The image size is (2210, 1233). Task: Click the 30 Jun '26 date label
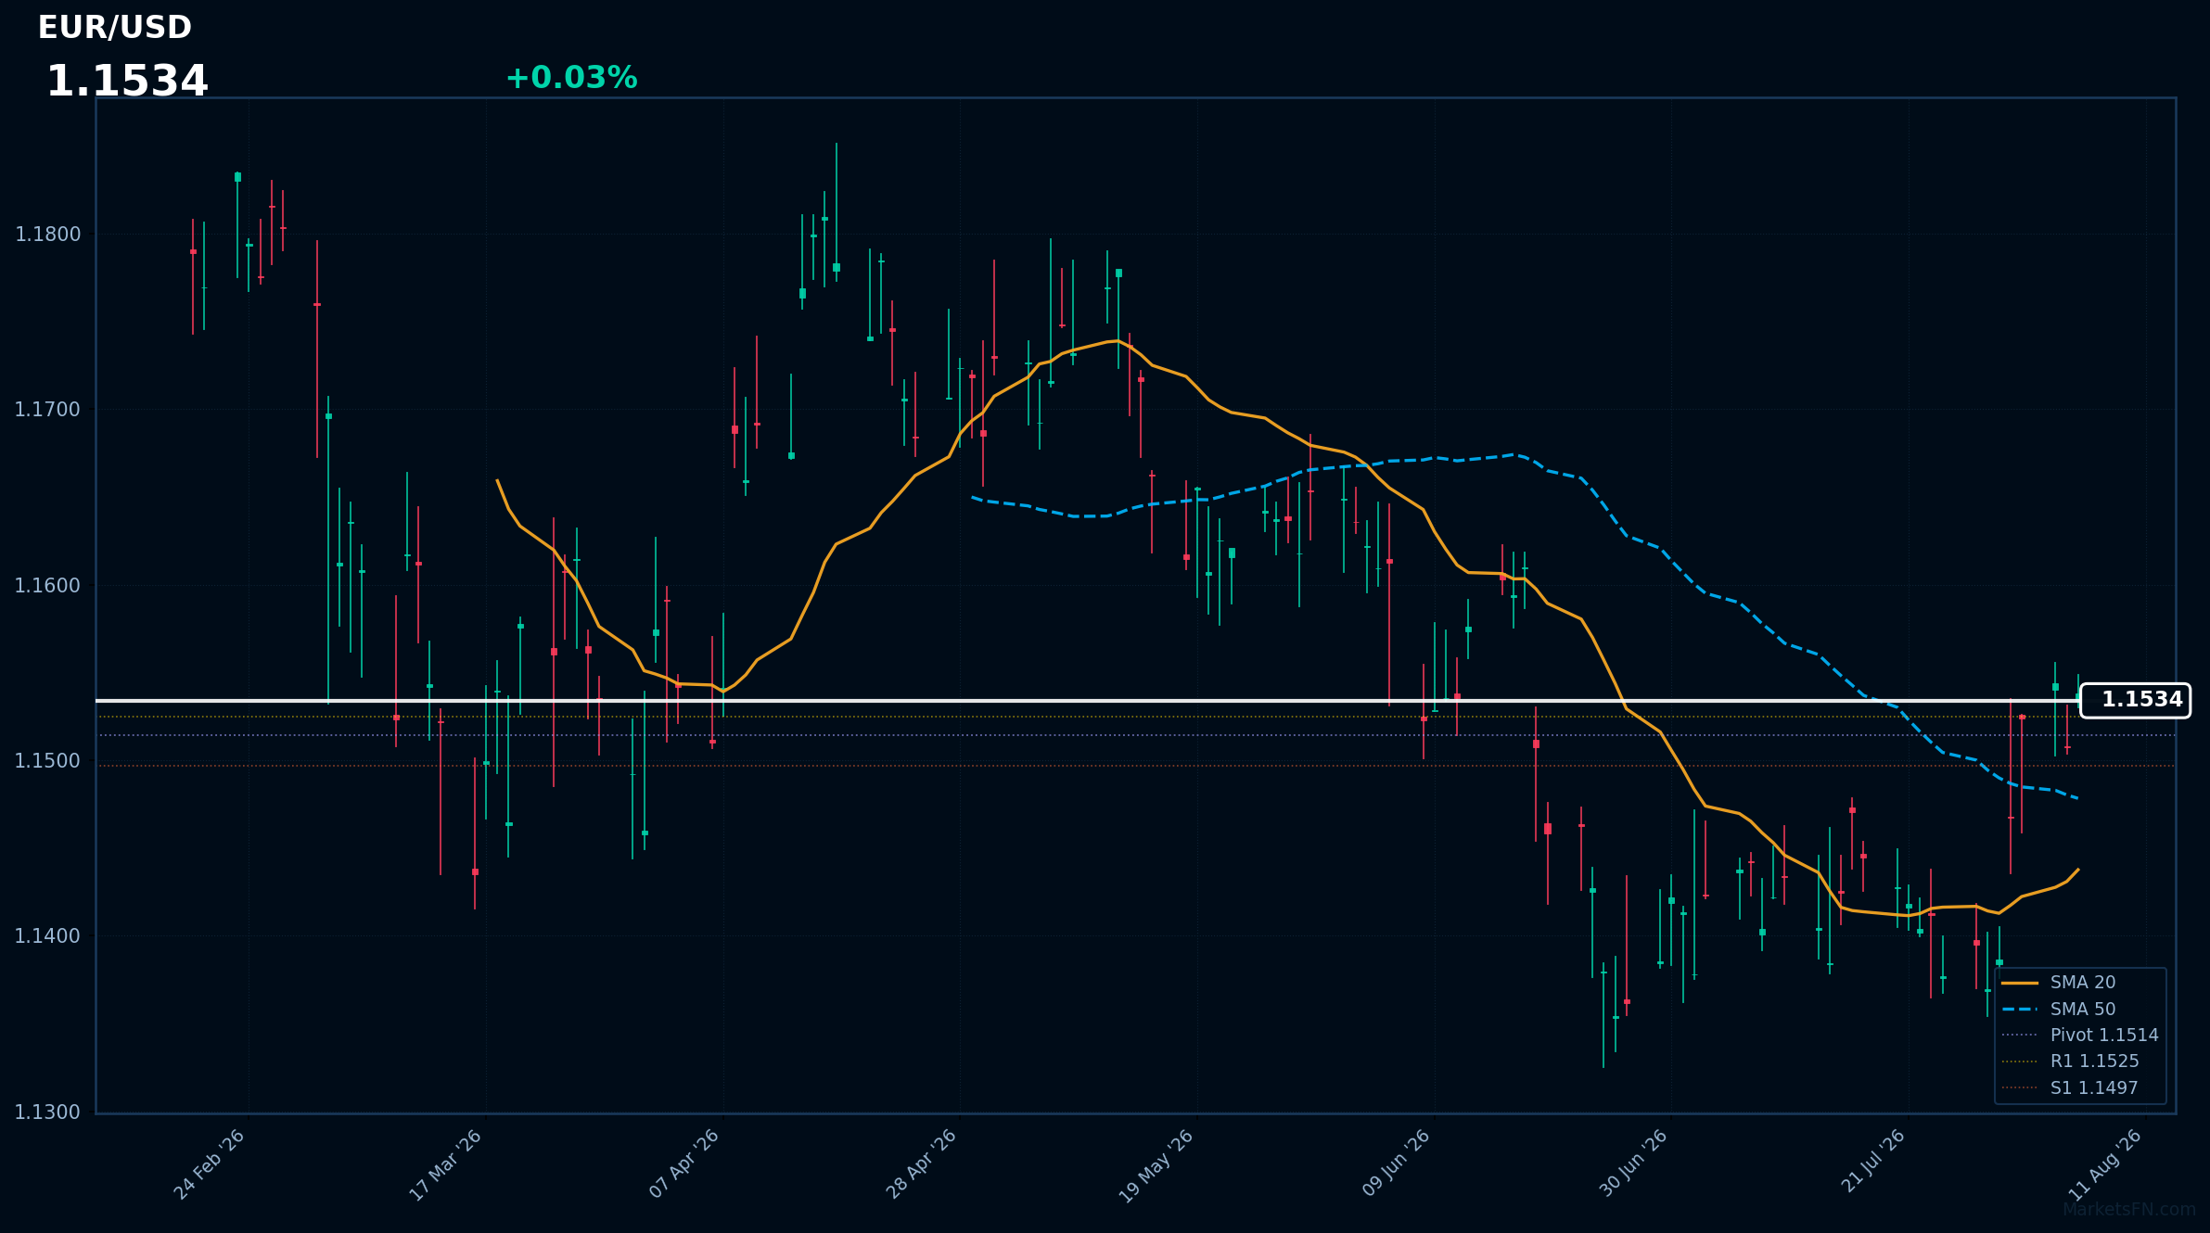1634,1163
